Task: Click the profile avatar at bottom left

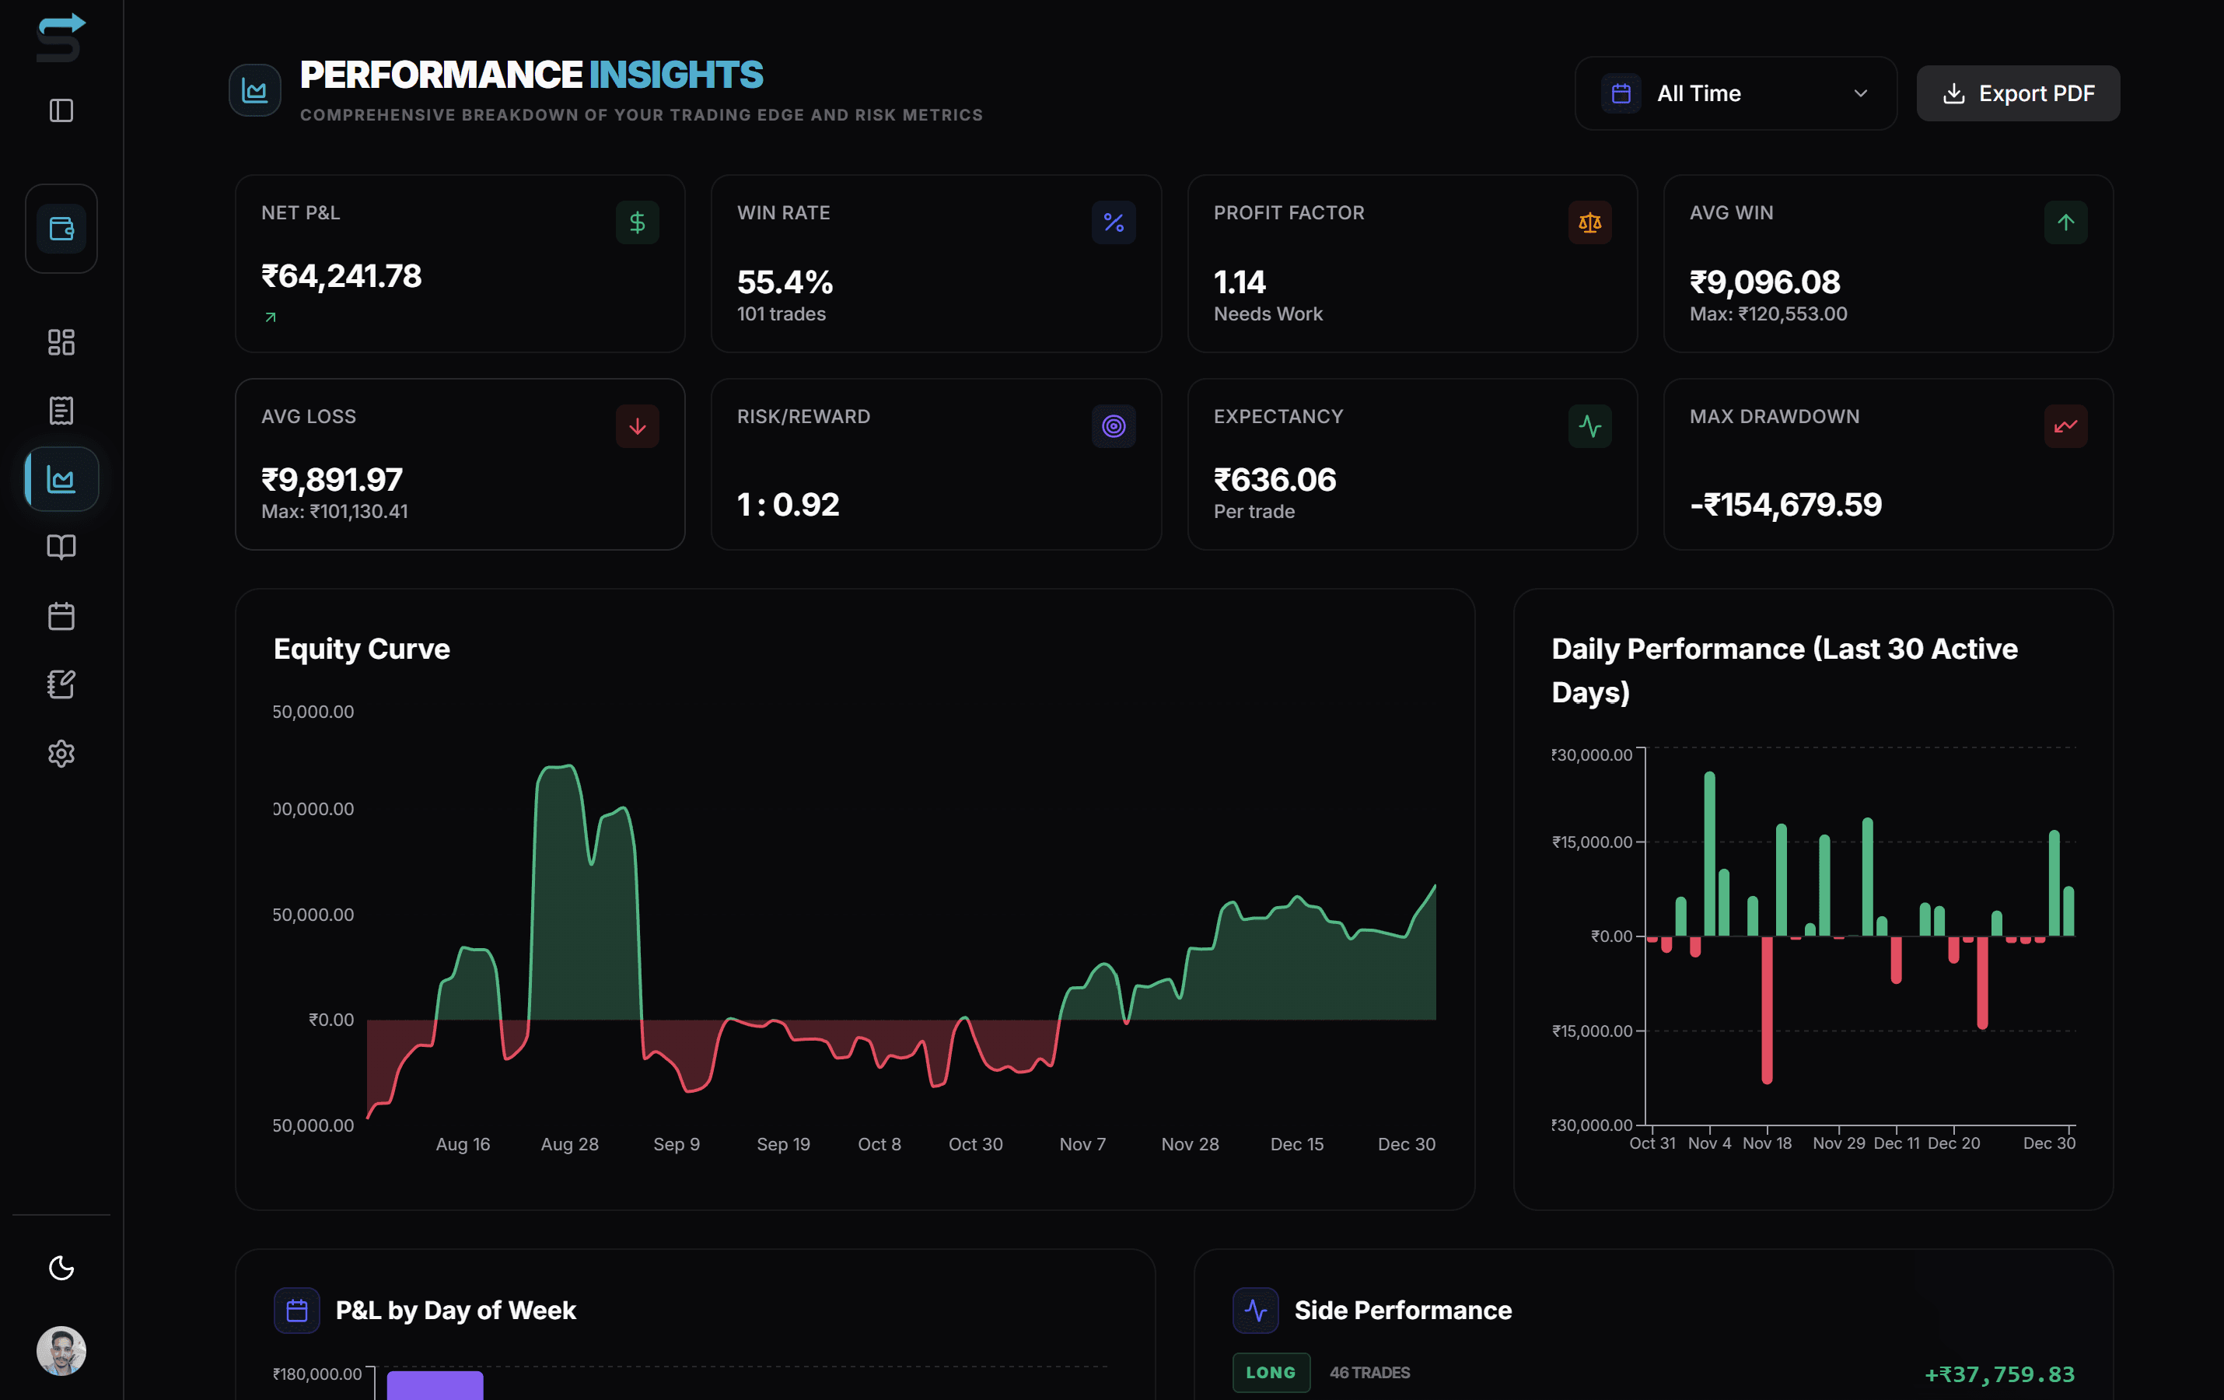Action: pyautogui.click(x=61, y=1352)
